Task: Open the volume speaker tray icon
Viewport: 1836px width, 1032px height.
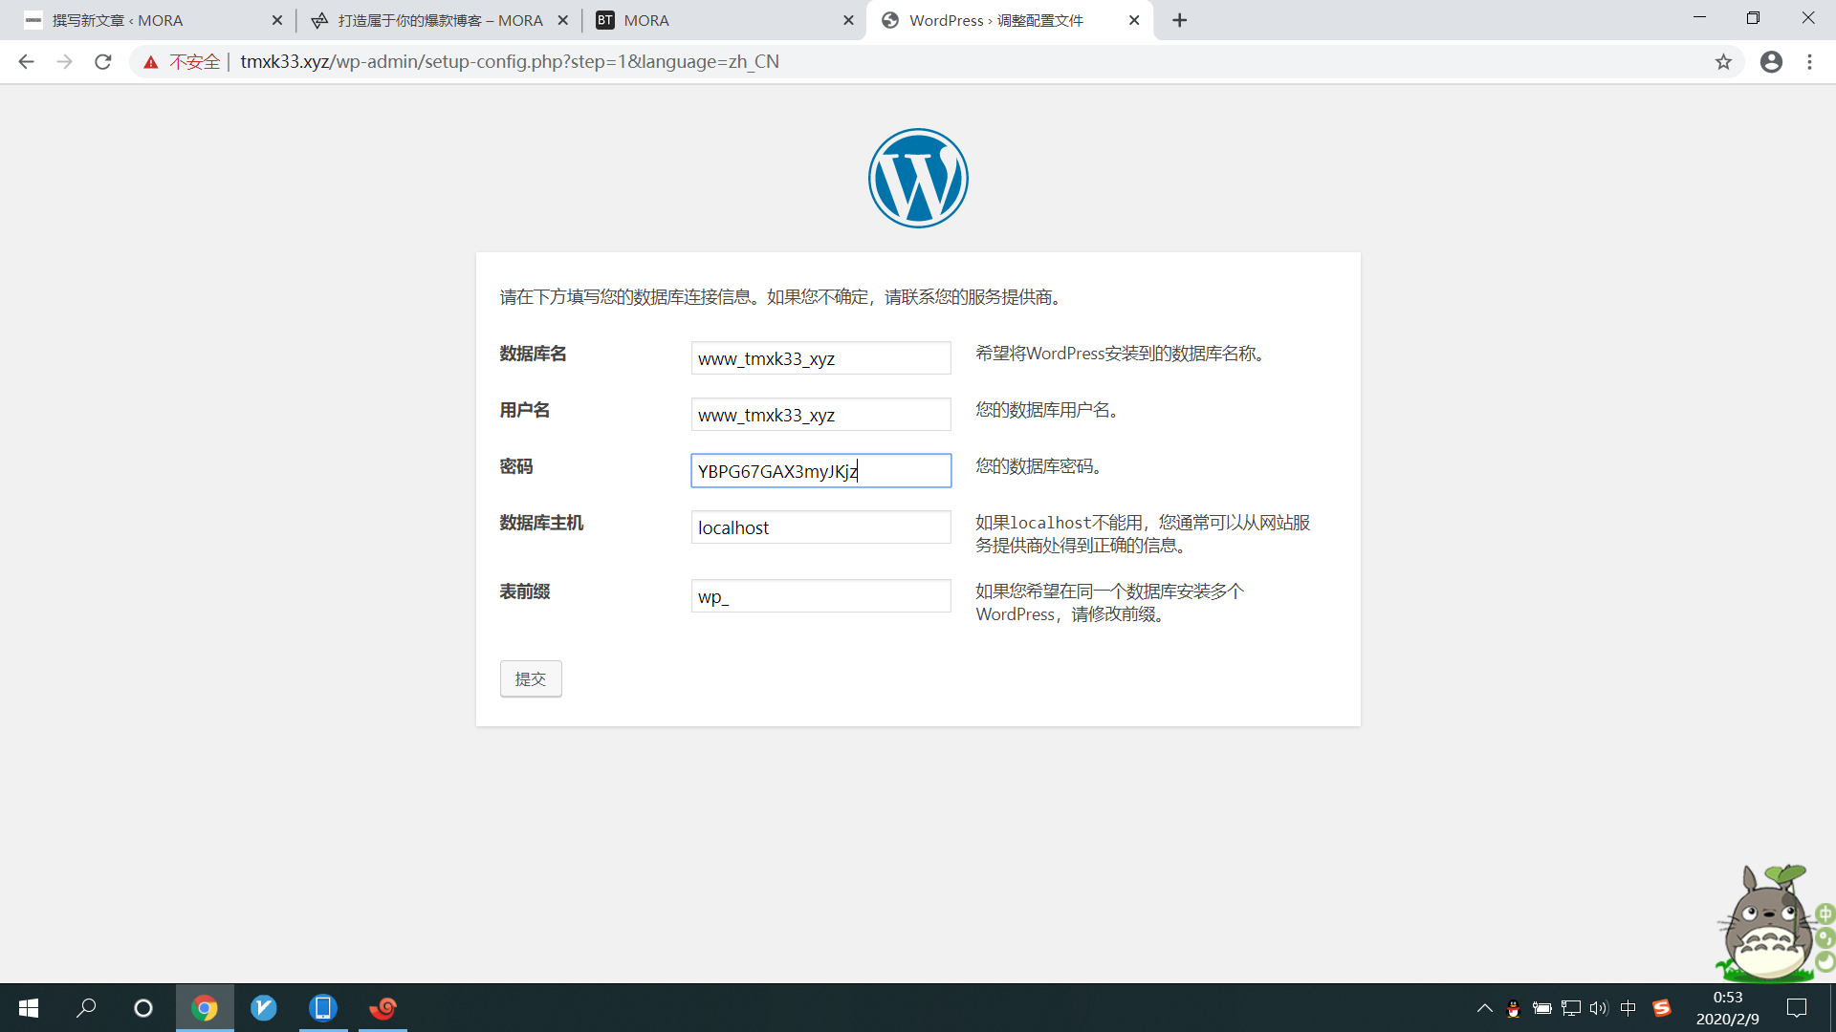Action: click(x=1599, y=1008)
